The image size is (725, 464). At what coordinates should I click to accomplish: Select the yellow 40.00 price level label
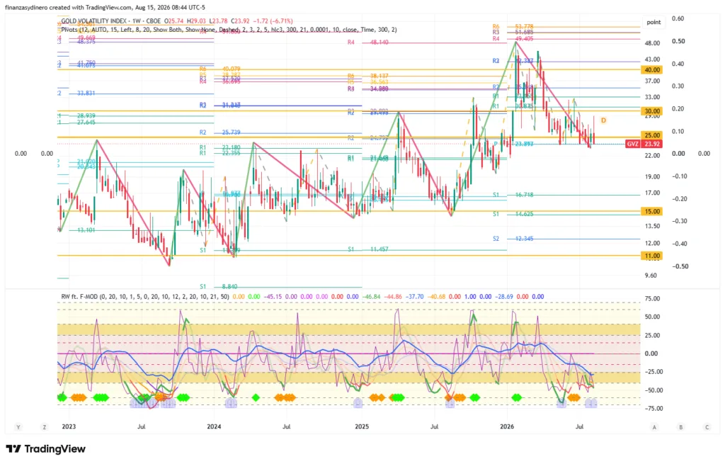652,70
